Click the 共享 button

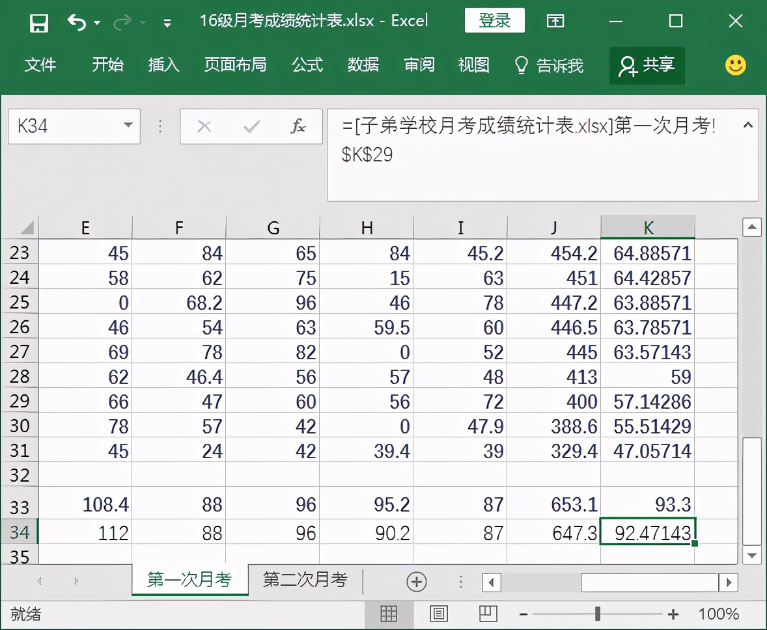coord(647,65)
